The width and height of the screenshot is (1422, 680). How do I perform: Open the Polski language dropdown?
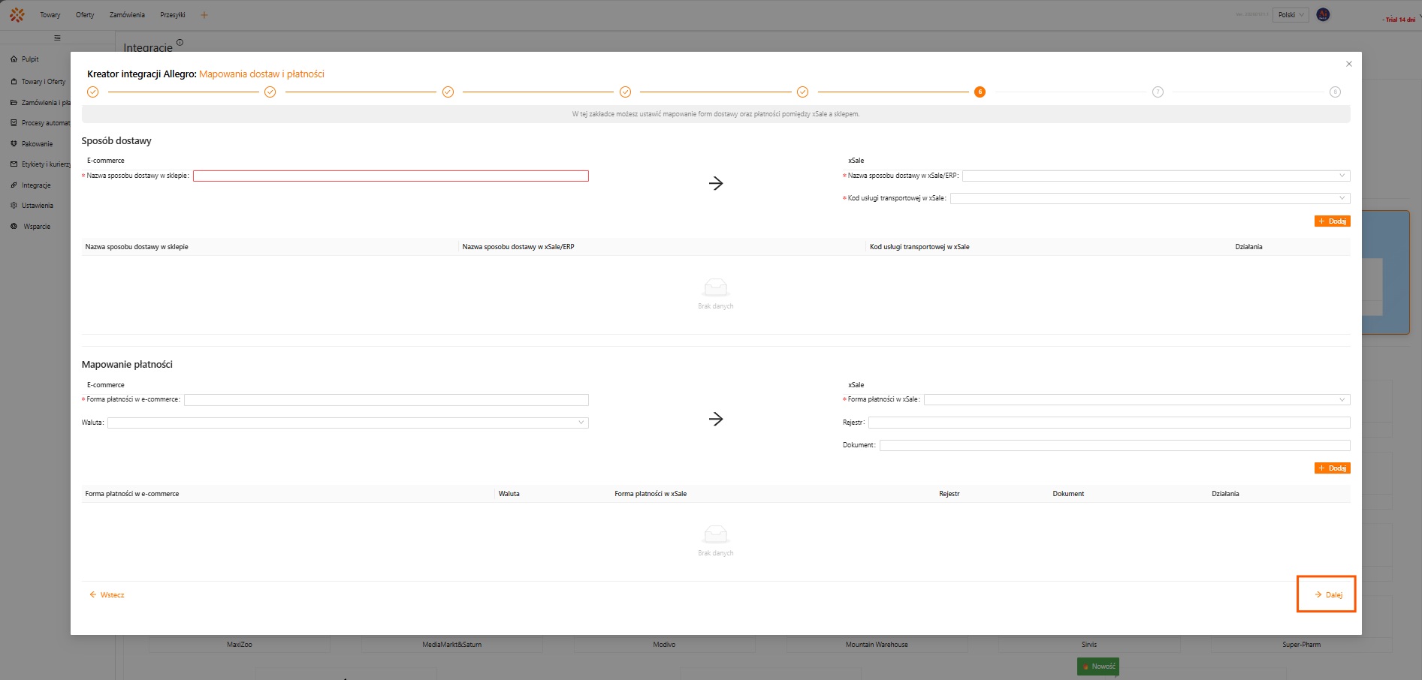click(x=1290, y=15)
